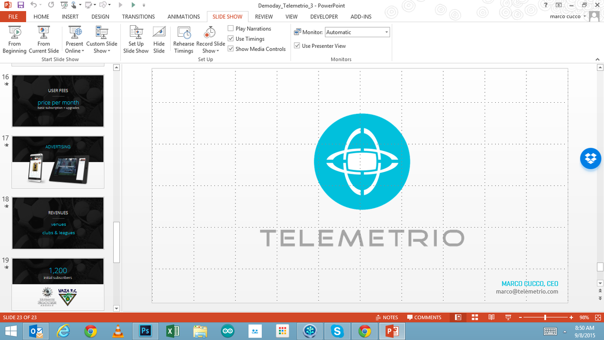Open the COMMENTS pane
The width and height of the screenshot is (604, 340).
(424, 317)
